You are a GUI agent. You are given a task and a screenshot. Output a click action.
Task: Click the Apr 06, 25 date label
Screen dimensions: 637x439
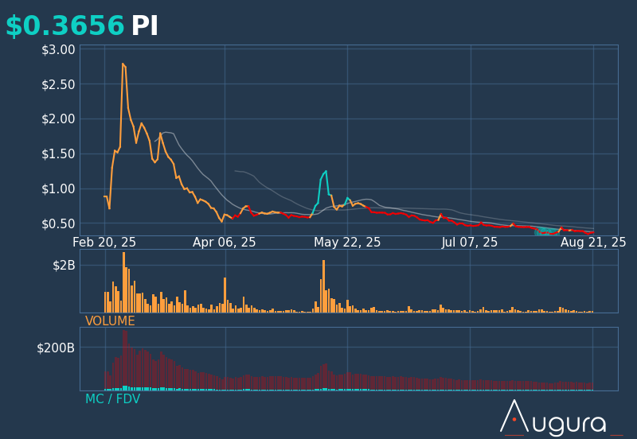(225, 243)
